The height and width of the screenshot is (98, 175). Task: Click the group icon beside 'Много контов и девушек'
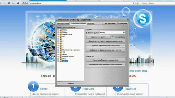pos(61,50)
